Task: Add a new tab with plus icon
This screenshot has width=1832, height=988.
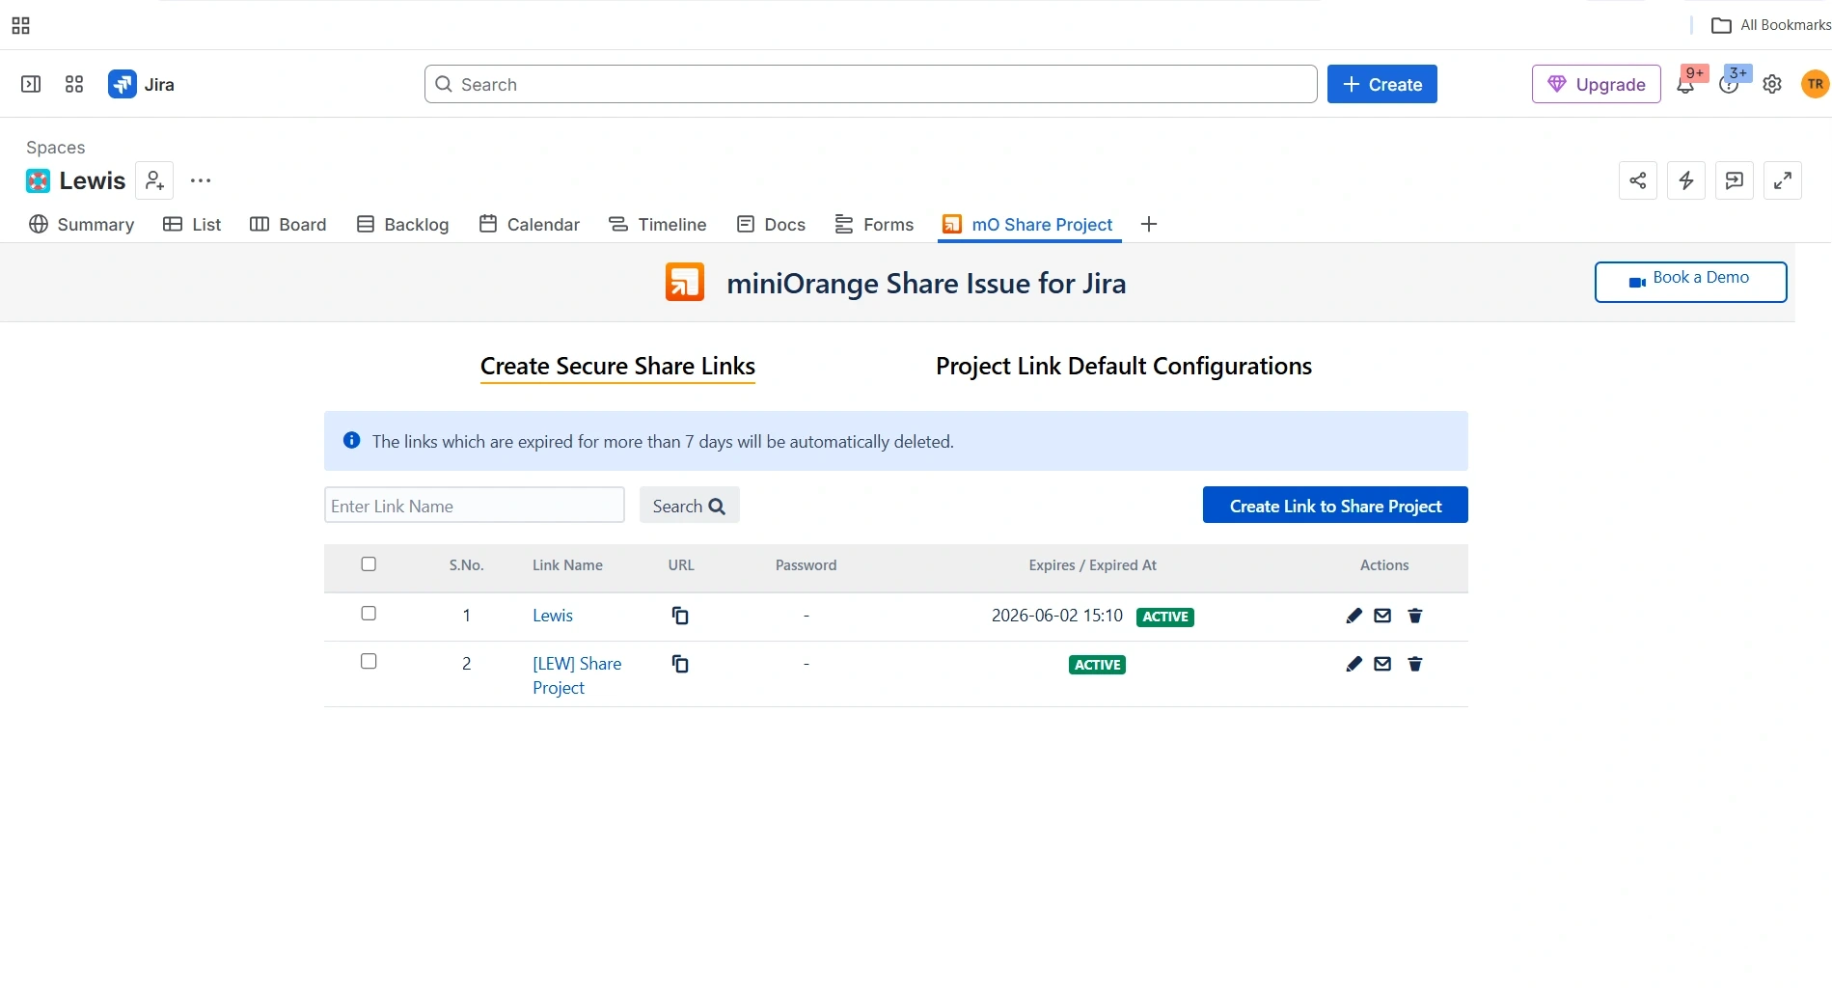Action: point(1148,224)
